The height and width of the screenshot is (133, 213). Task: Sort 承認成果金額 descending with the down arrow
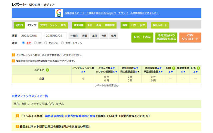coord(162,72)
